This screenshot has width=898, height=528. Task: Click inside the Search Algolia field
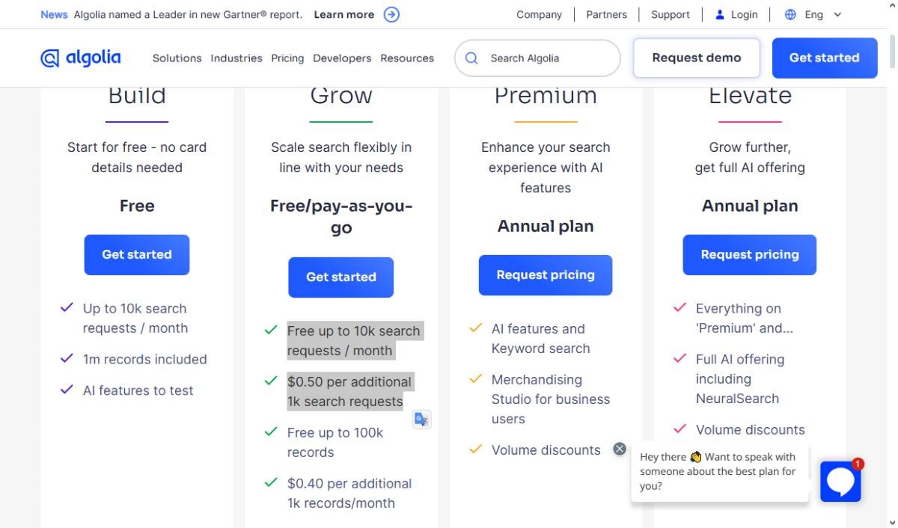(546, 58)
